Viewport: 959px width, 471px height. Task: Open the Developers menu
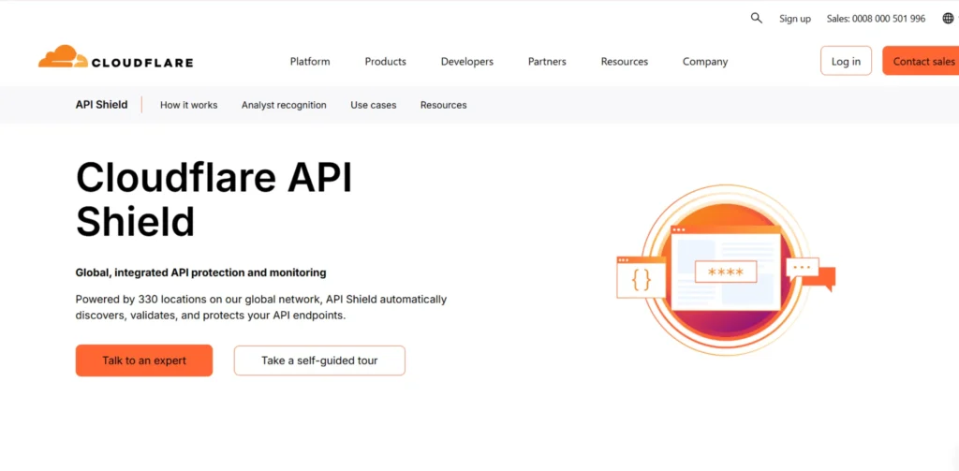(x=467, y=61)
